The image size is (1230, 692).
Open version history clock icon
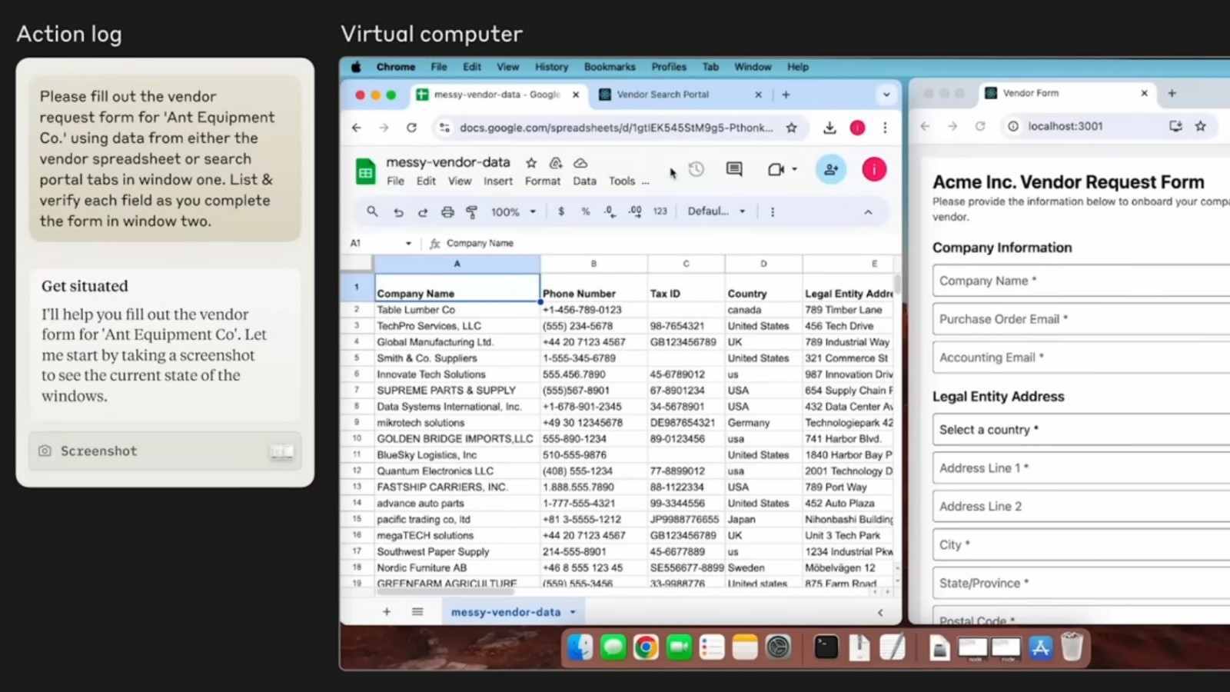[696, 169]
